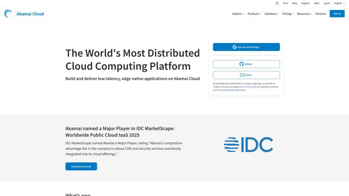
Task: Expand the Explore dropdown menu
Action: (x=238, y=14)
